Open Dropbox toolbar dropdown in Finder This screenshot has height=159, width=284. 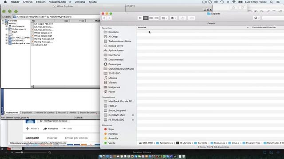click(257, 18)
